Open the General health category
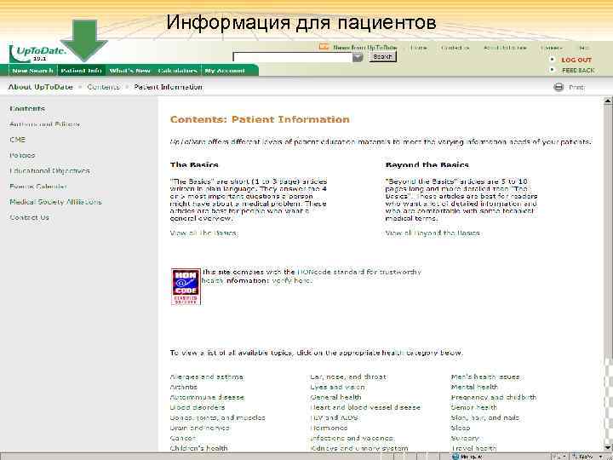This screenshot has width=613, height=460. coord(335,398)
